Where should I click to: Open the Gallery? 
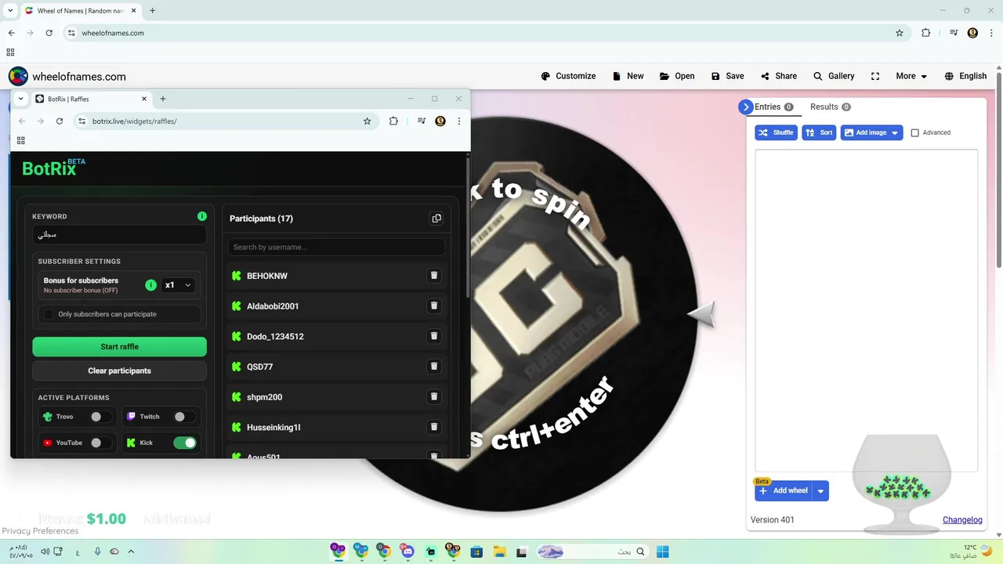click(834, 76)
